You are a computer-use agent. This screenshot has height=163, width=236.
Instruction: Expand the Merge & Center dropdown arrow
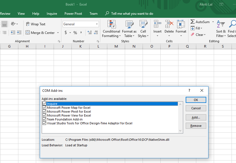pos(58,33)
